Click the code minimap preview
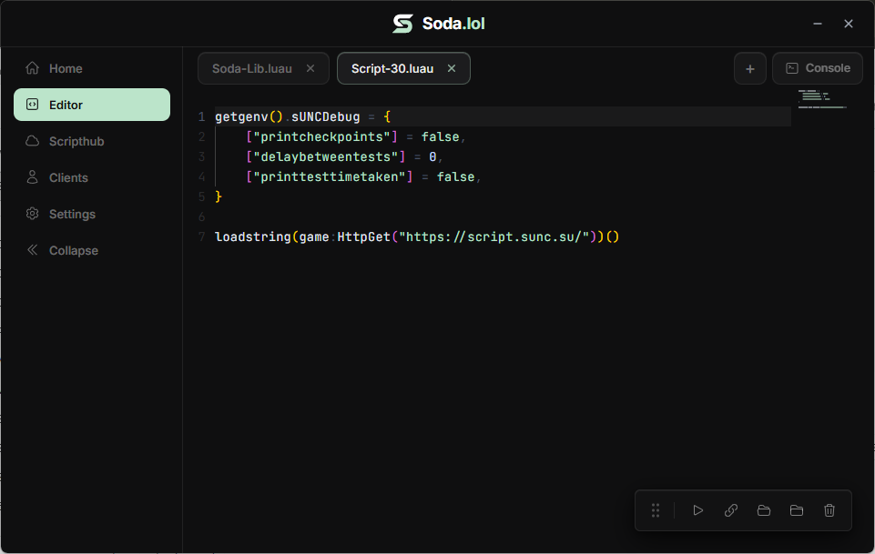Viewport: 875px width, 554px height. click(x=822, y=98)
